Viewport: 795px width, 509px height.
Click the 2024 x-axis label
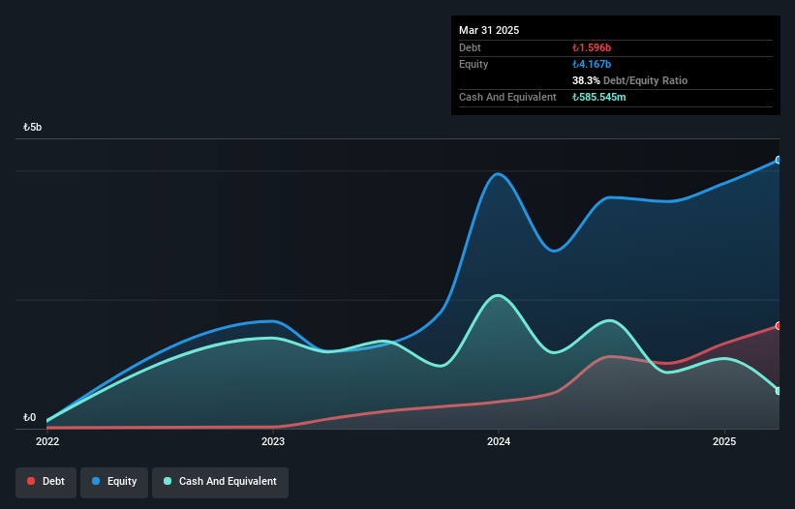(x=499, y=441)
